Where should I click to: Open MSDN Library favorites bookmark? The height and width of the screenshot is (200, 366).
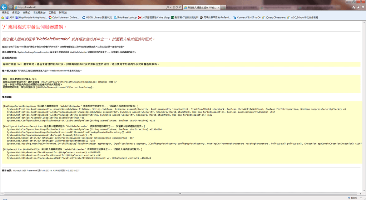pyautogui.click(x=97, y=17)
